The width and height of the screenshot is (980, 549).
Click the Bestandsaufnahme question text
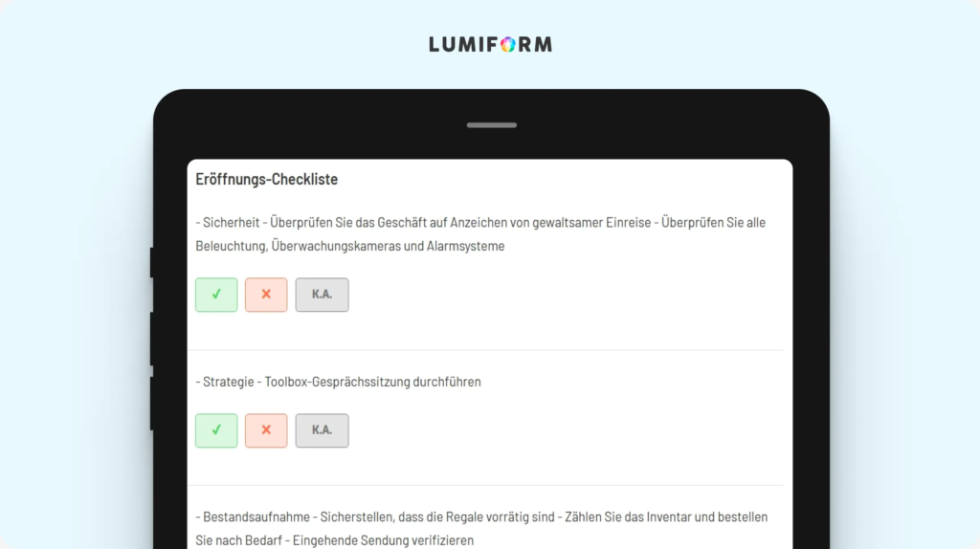(481, 528)
